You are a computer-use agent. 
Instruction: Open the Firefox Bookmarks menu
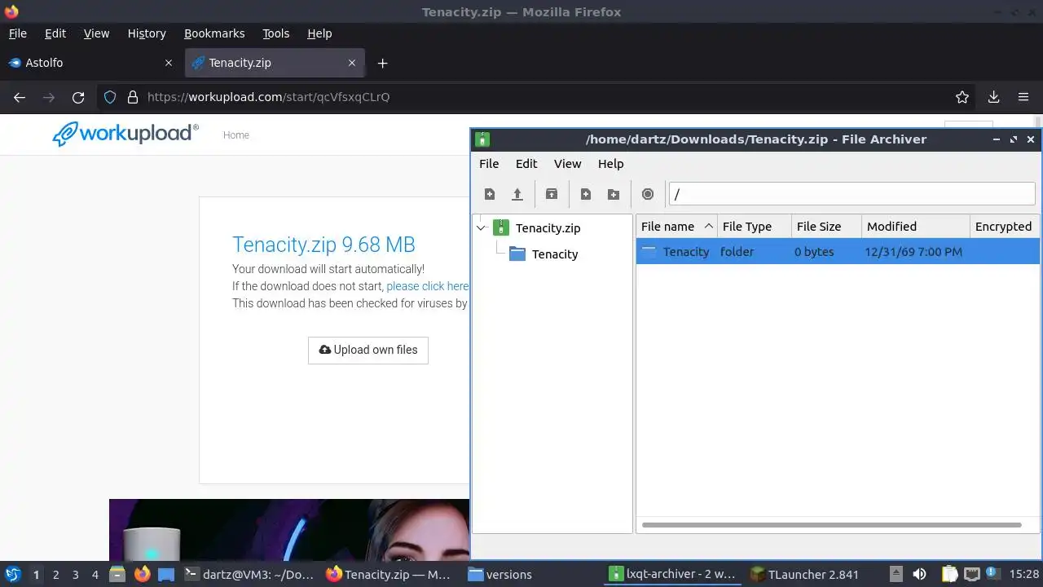(214, 33)
